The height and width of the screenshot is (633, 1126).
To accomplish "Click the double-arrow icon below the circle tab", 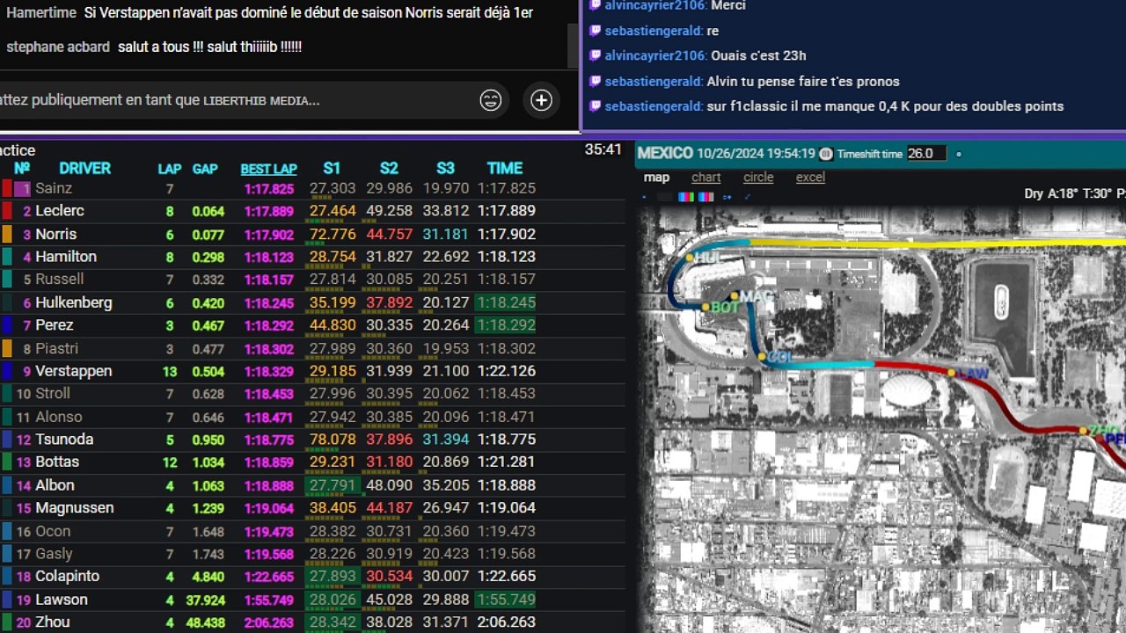I will 727,197.
